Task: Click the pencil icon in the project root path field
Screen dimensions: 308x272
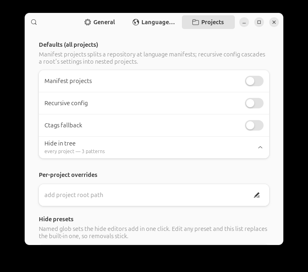Action: (257, 195)
